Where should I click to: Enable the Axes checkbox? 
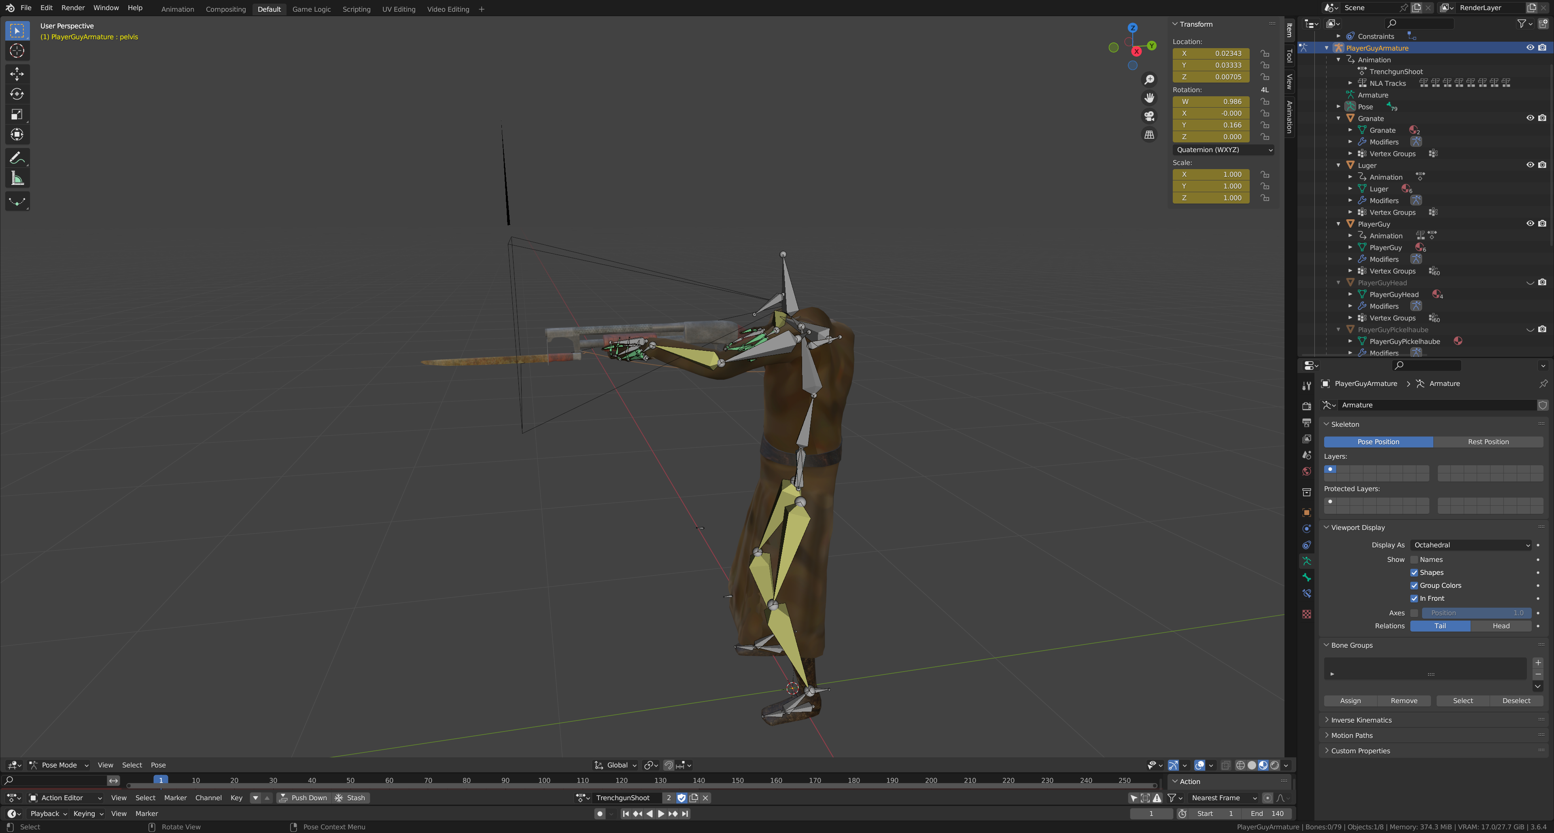tap(1414, 613)
